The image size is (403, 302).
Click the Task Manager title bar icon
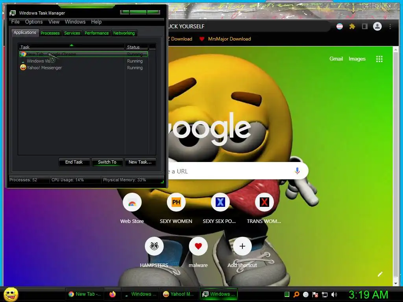[13, 13]
